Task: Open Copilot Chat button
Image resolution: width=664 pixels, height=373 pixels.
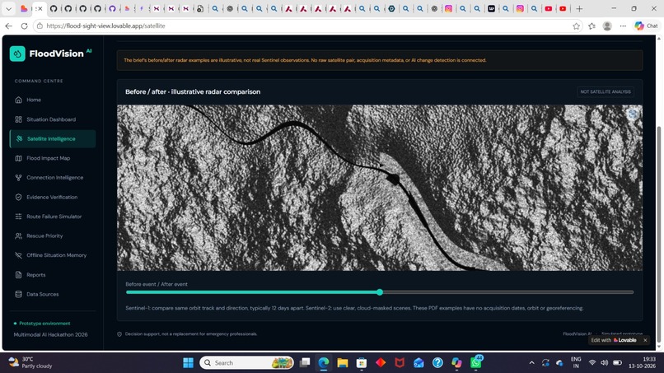Action: pos(646,26)
